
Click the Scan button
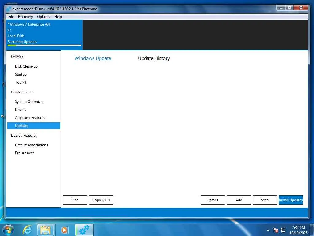[265, 200]
